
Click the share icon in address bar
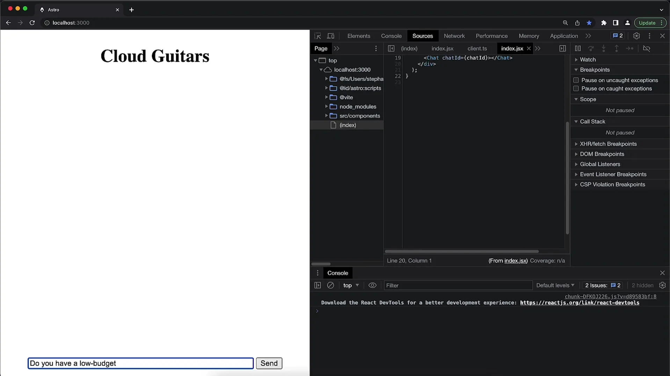(x=577, y=23)
